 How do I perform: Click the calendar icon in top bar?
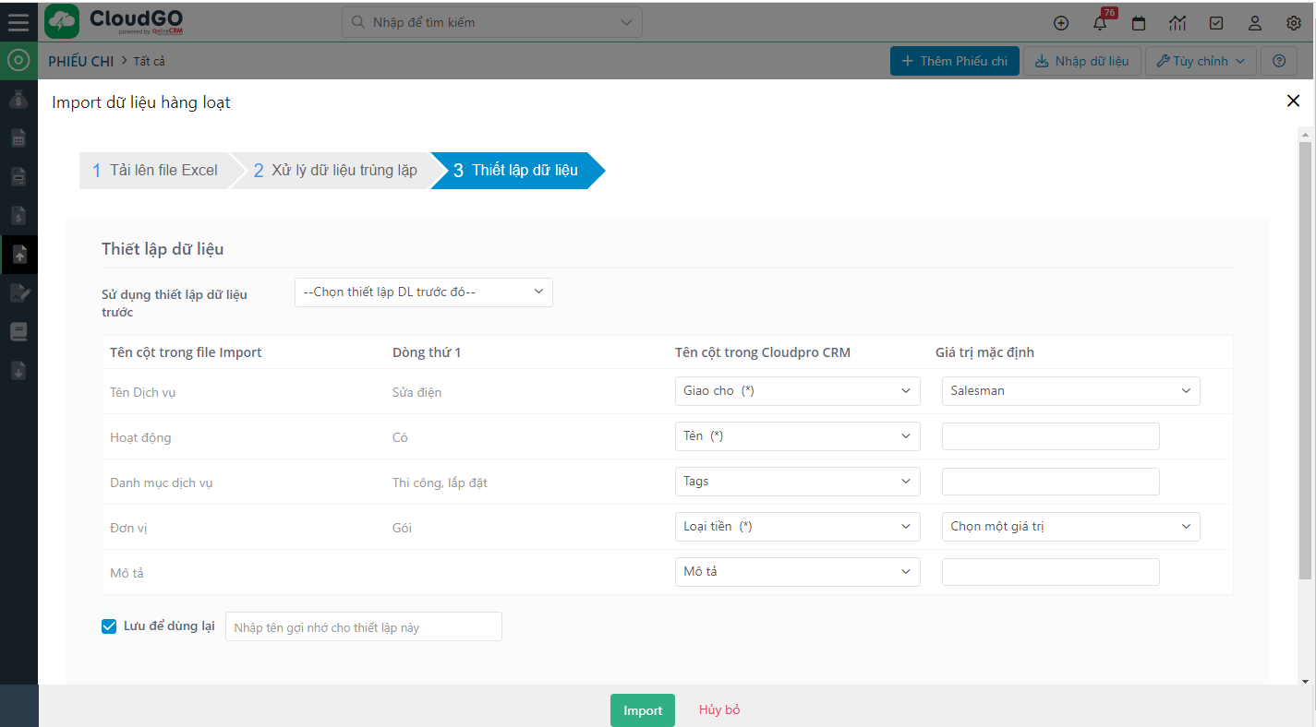pos(1139,24)
